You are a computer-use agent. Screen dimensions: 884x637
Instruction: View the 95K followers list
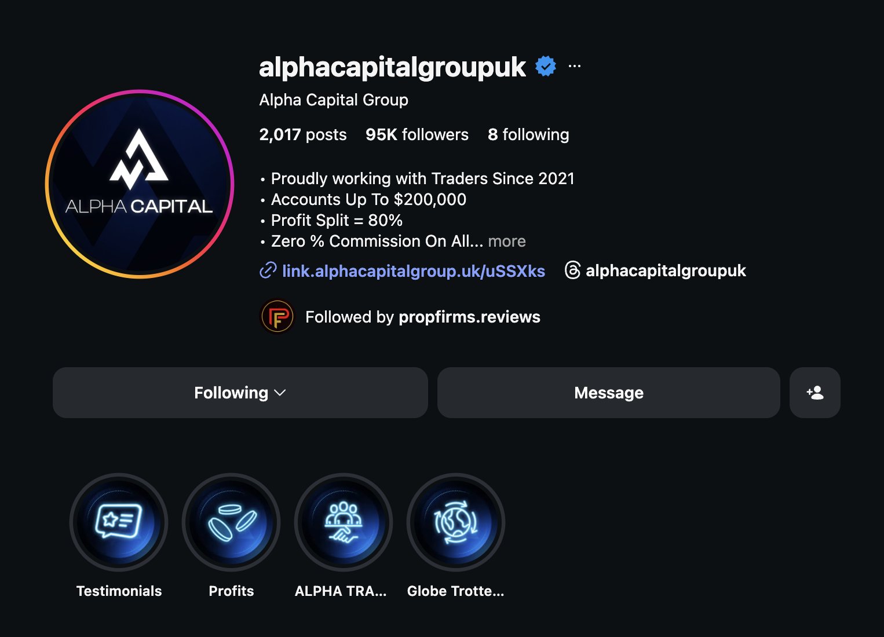[x=417, y=134]
